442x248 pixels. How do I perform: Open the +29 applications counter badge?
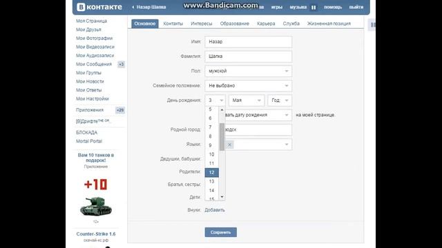(x=120, y=110)
